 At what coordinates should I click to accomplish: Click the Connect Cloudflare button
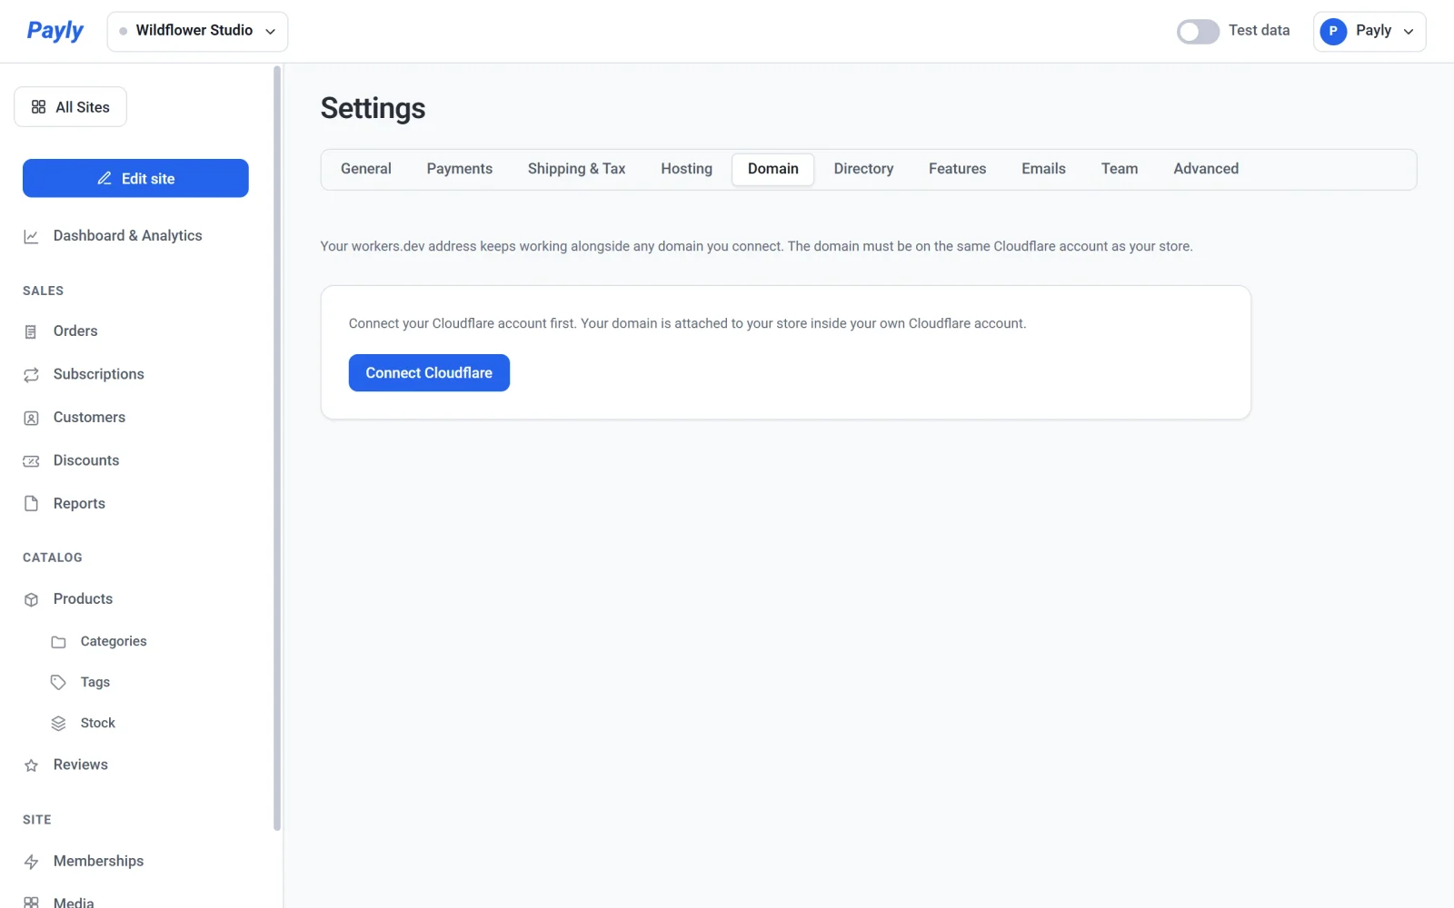429,373
